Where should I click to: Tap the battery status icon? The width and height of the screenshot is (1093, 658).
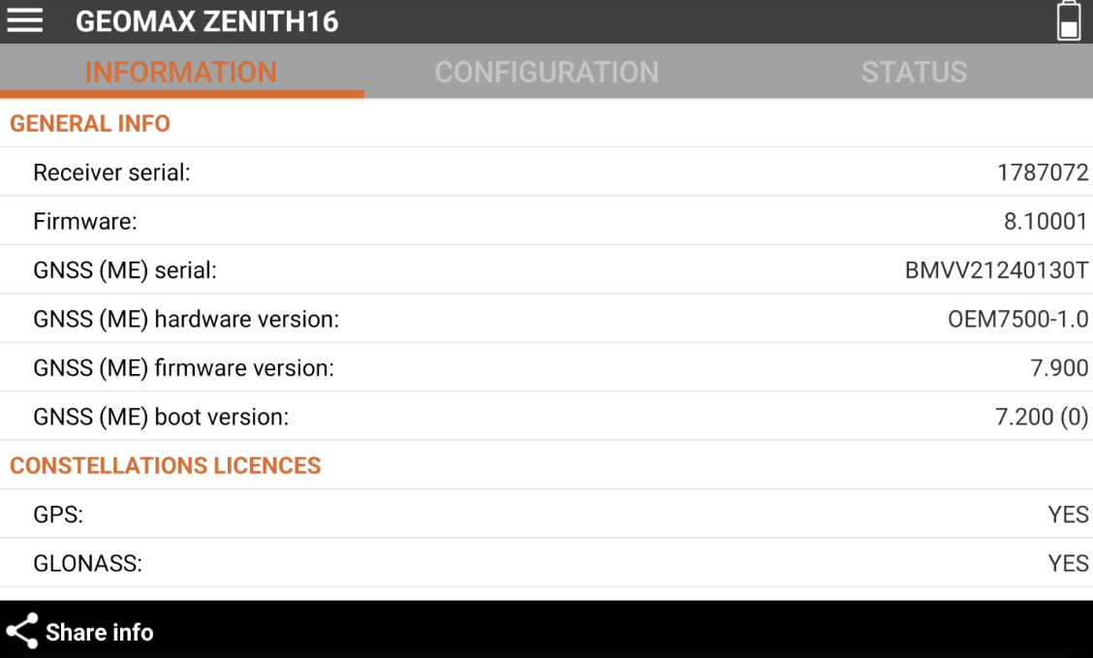[1068, 20]
